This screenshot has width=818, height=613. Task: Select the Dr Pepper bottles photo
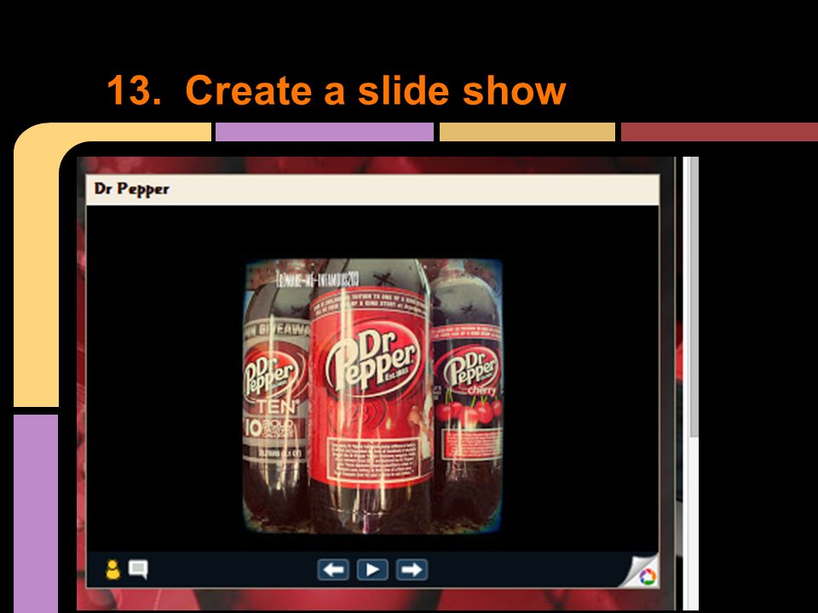373,396
